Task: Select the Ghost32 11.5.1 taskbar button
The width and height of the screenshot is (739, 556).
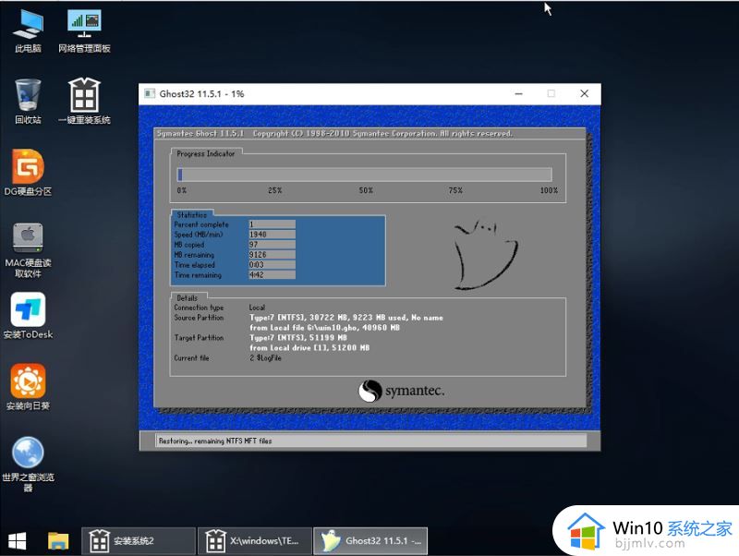Action: pyautogui.click(x=370, y=541)
